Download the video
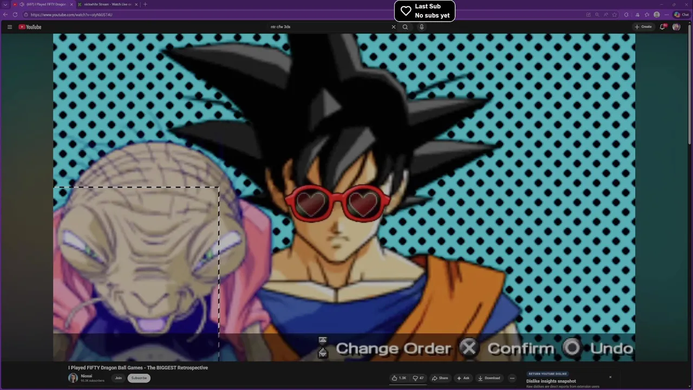Viewport: 693px width, 390px height. (489, 378)
